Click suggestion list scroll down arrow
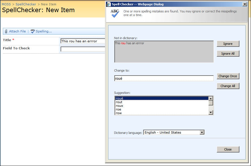Viewport: 251px width, 166px height. tap(211, 112)
